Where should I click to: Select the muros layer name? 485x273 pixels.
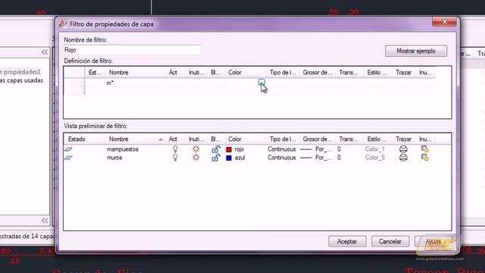[114, 158]
